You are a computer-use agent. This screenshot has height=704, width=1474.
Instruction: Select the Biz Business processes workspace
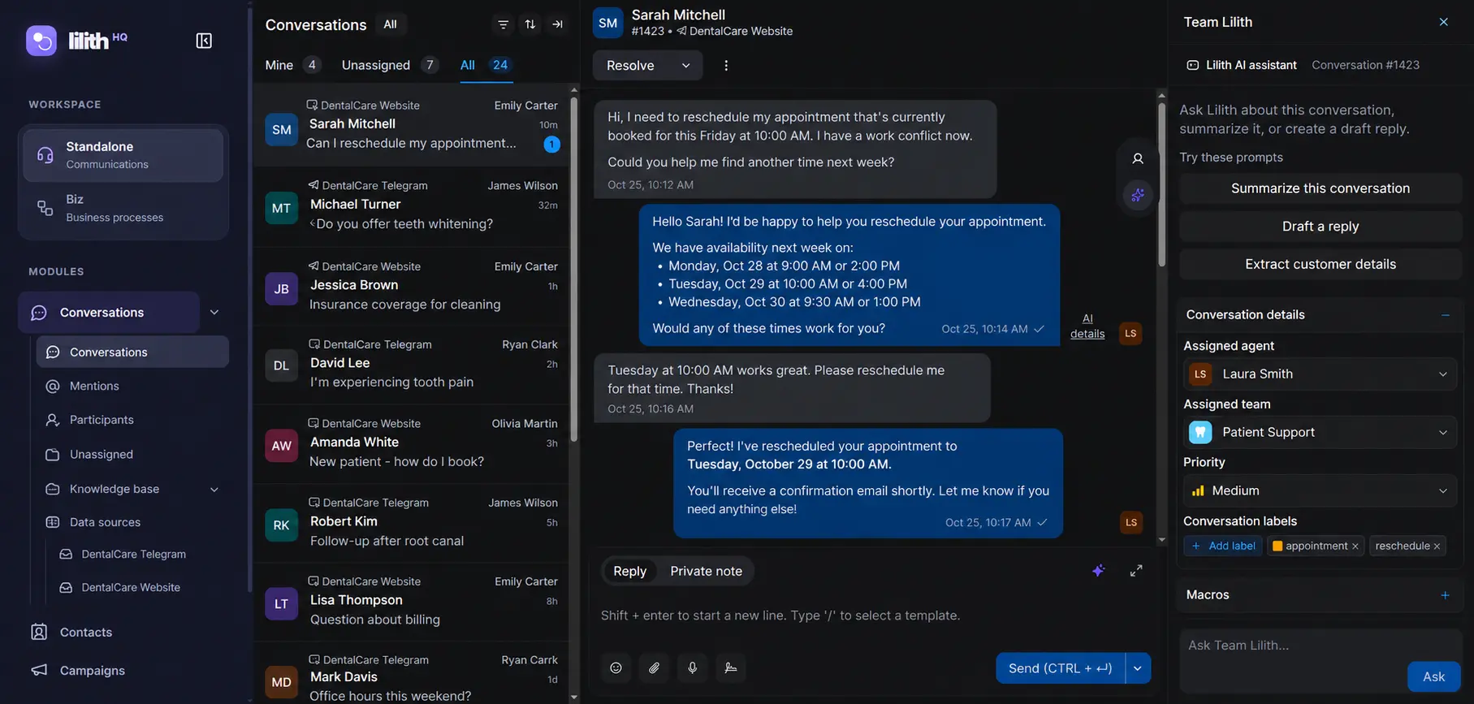click(123, 208)
